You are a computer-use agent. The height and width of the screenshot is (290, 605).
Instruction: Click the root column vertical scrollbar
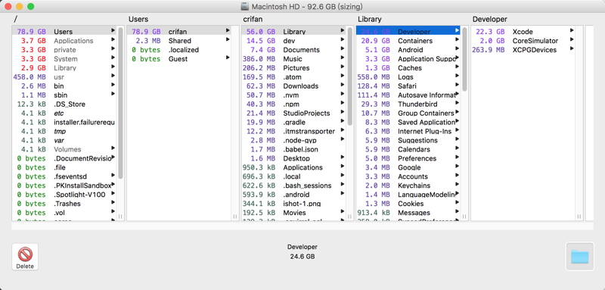[x=120, y=103]
